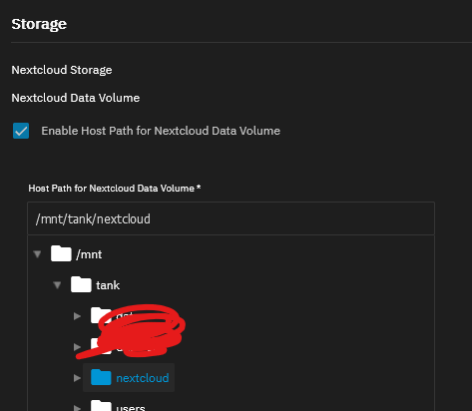Viewport: 472px width, 411px height.
Task: Select the users directory label
Action: pos(131,408)
